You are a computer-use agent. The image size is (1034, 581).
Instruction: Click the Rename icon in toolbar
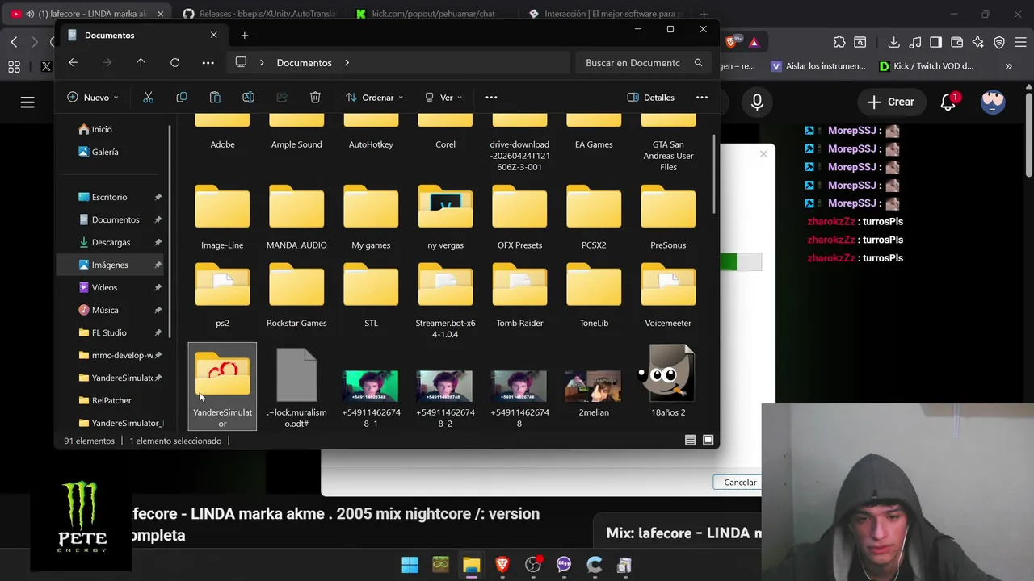coord(248,98)
